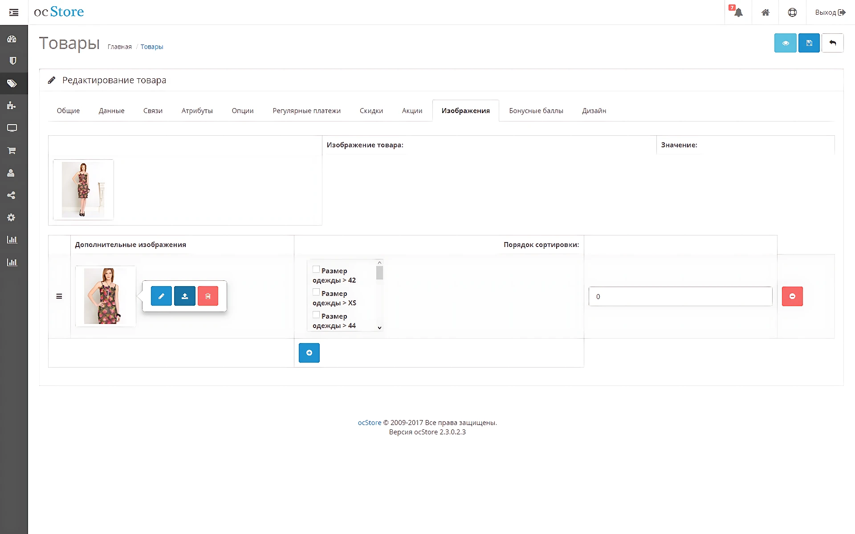The height and width of the screenshot is (534, 855).
Task: Open the first bar chart reports icon
Action: [x=12, y=239]
